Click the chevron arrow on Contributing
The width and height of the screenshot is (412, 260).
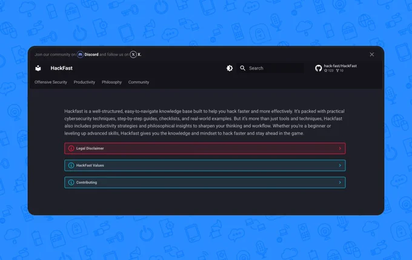tap(340, 182)
